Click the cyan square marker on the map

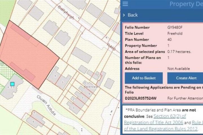tap(12, 84)
